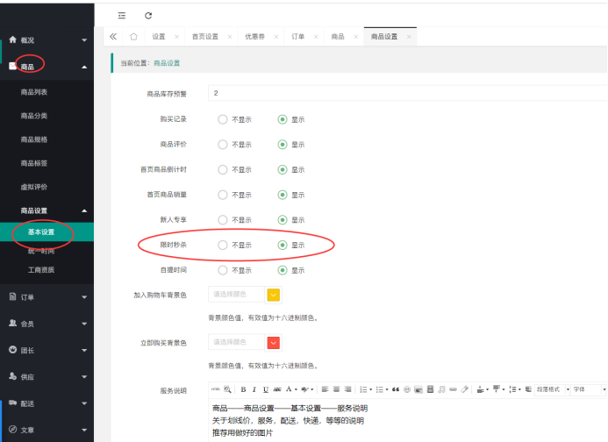This screenshot has height=442, width=608.
Task: Choose 显示 for 新人专享
Action: 283,220
